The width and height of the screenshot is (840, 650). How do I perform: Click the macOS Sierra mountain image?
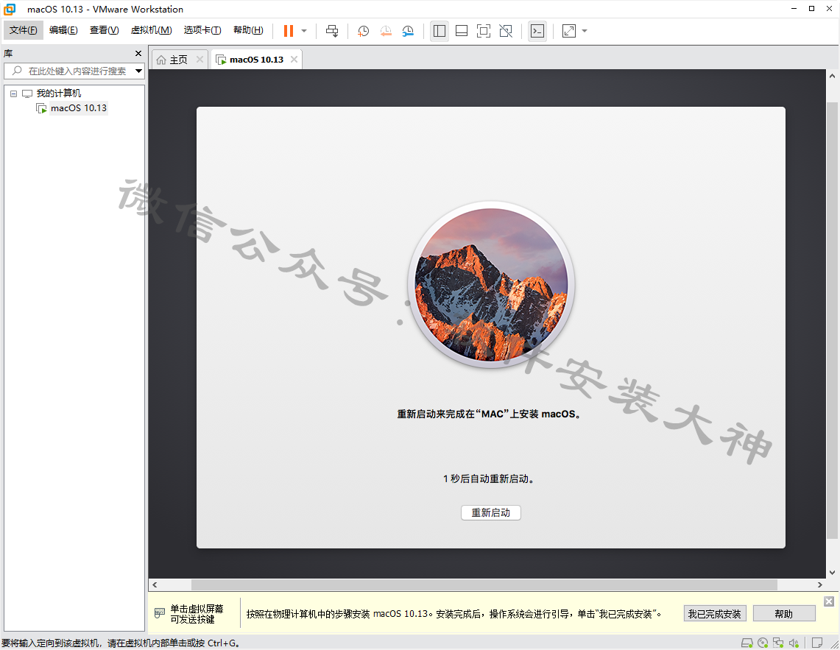491,285
